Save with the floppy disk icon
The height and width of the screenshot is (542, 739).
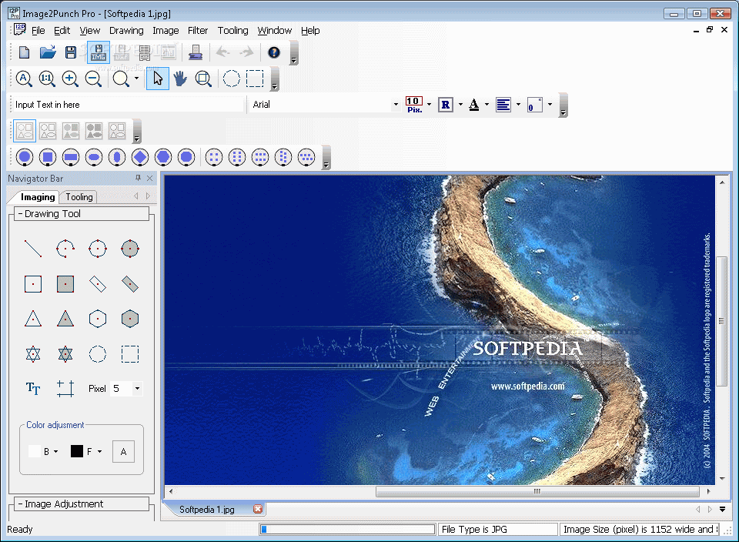click(71, 52)
